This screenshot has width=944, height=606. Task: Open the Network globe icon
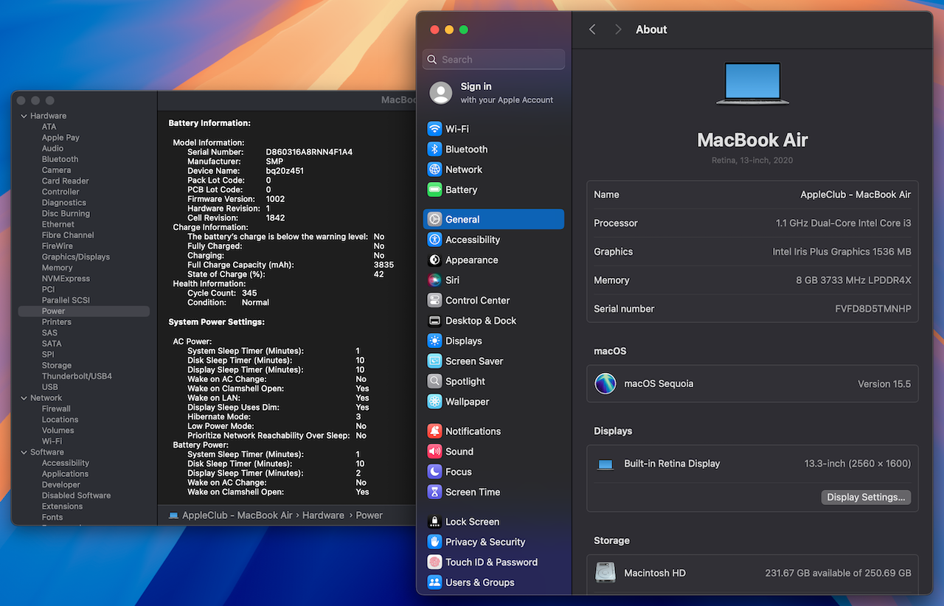(x=434, y=170)
